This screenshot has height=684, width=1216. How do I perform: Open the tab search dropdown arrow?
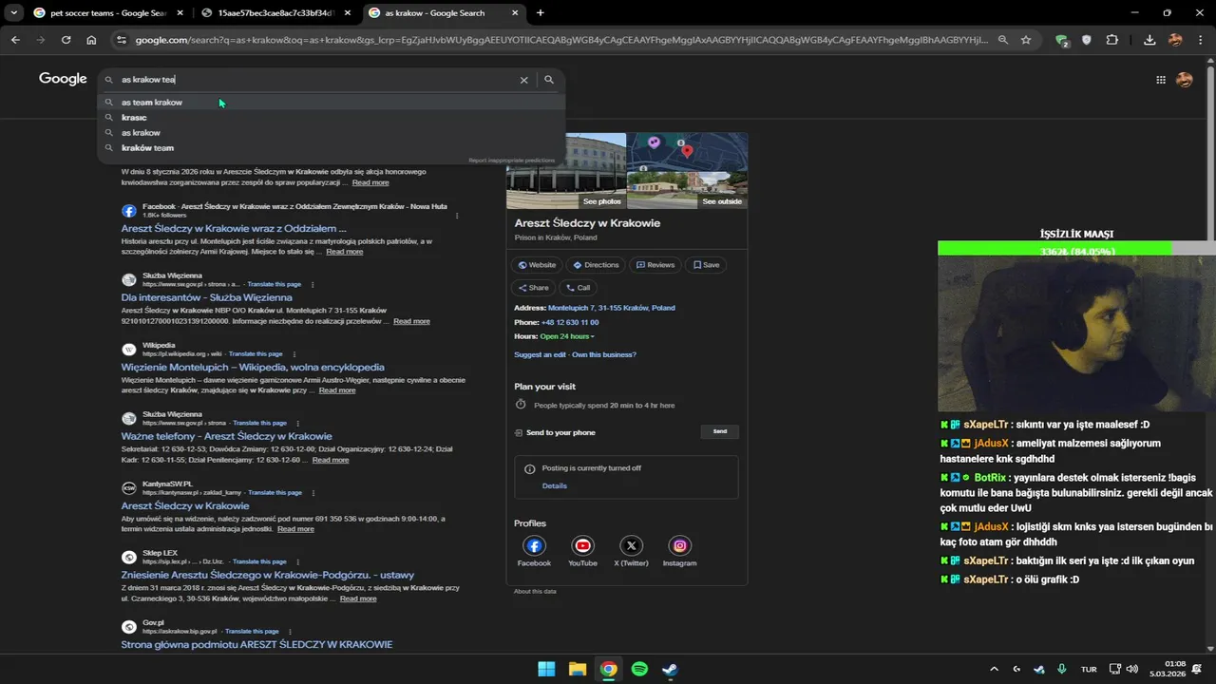tap(15, 13)
